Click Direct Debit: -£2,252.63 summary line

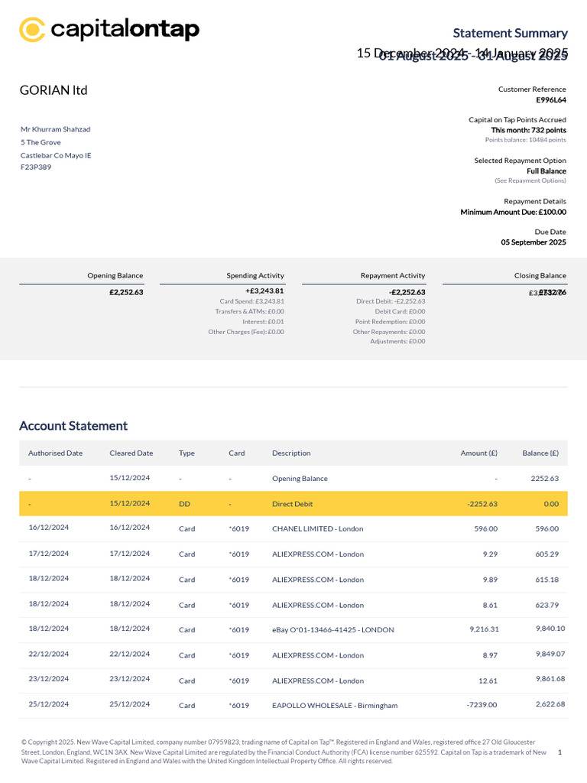click(x=391, y=301)
